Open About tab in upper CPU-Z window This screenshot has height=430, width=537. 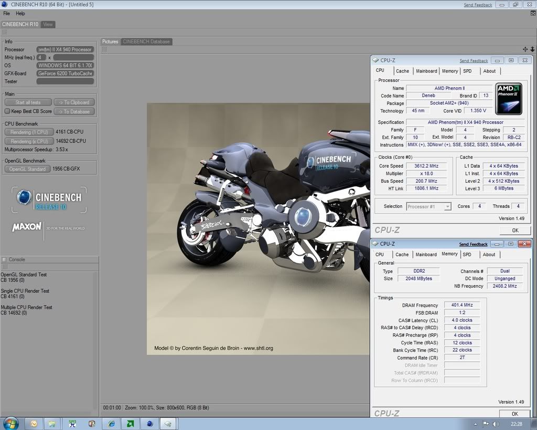(489, 71)
